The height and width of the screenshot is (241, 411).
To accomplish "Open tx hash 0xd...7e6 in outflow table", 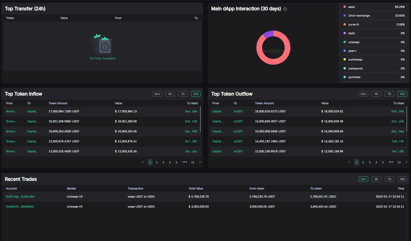I will coord(397,111).
